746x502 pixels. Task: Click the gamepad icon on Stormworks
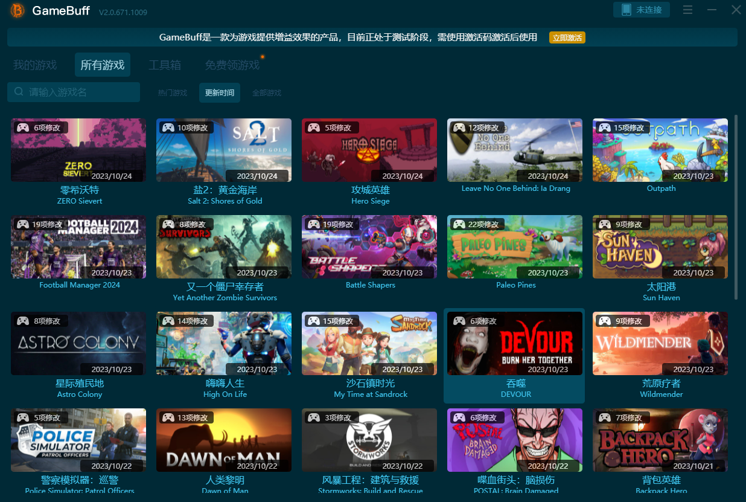point(314,417)
